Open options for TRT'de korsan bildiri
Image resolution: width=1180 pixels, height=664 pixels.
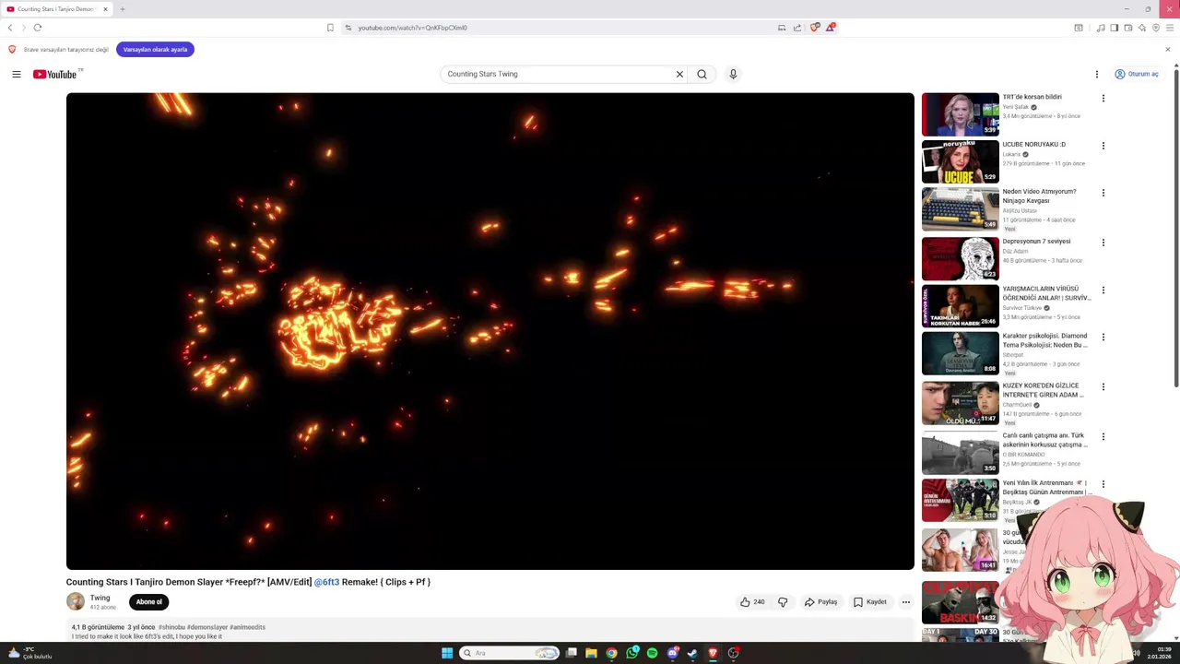pyautogui.click(x=1103, y=98)
